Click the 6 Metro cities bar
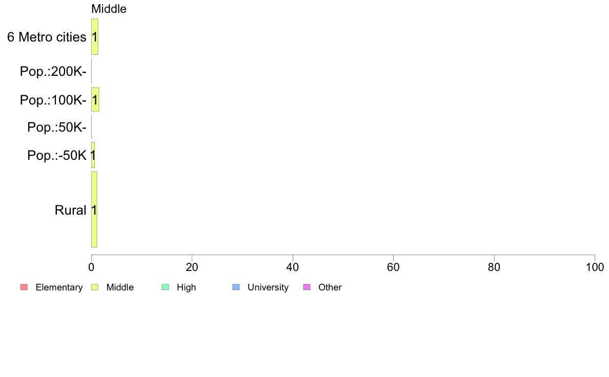 coord(95,37)
